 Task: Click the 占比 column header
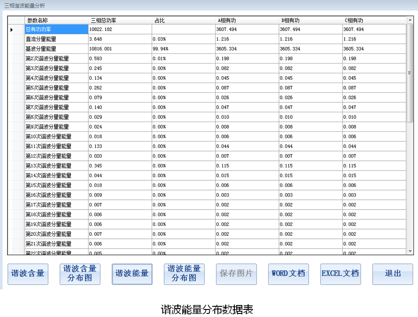183,20
